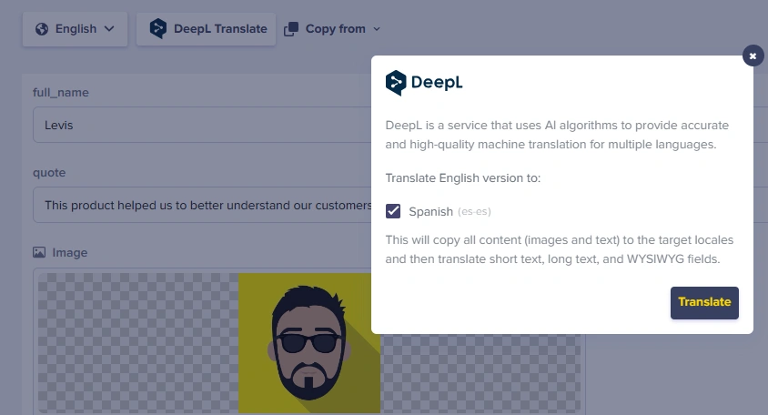Select the bearded avatar image thumbnail
Image resolution: width=768 pixels, height=415 pixels.
(x=309, y=343)
